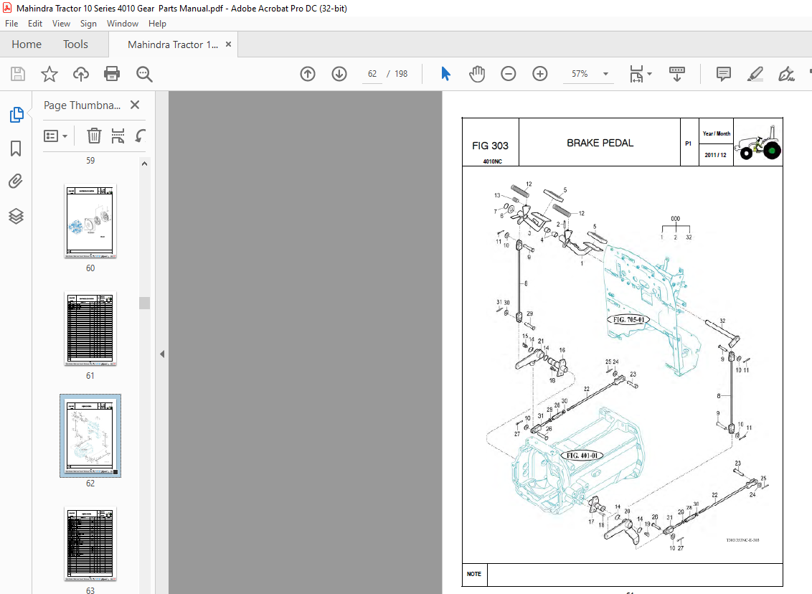Click the page number field showing 62
The width and height of the screenshot is (812, 594).
(x=372, y=74)
